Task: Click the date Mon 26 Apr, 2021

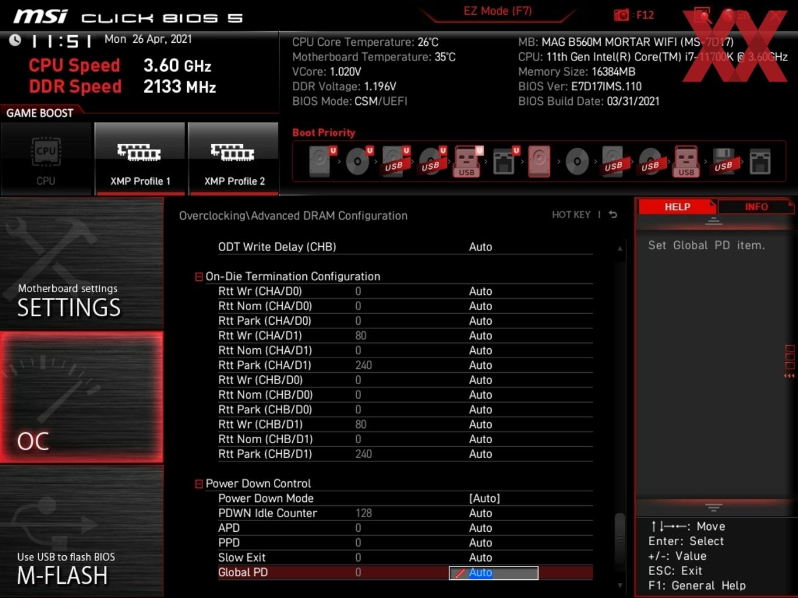Action: click(148, 39)
